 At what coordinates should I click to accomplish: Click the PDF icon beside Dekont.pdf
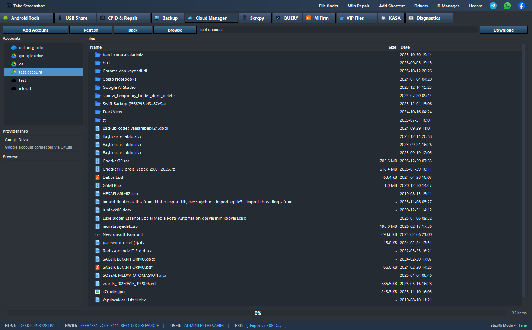(98, 177)
